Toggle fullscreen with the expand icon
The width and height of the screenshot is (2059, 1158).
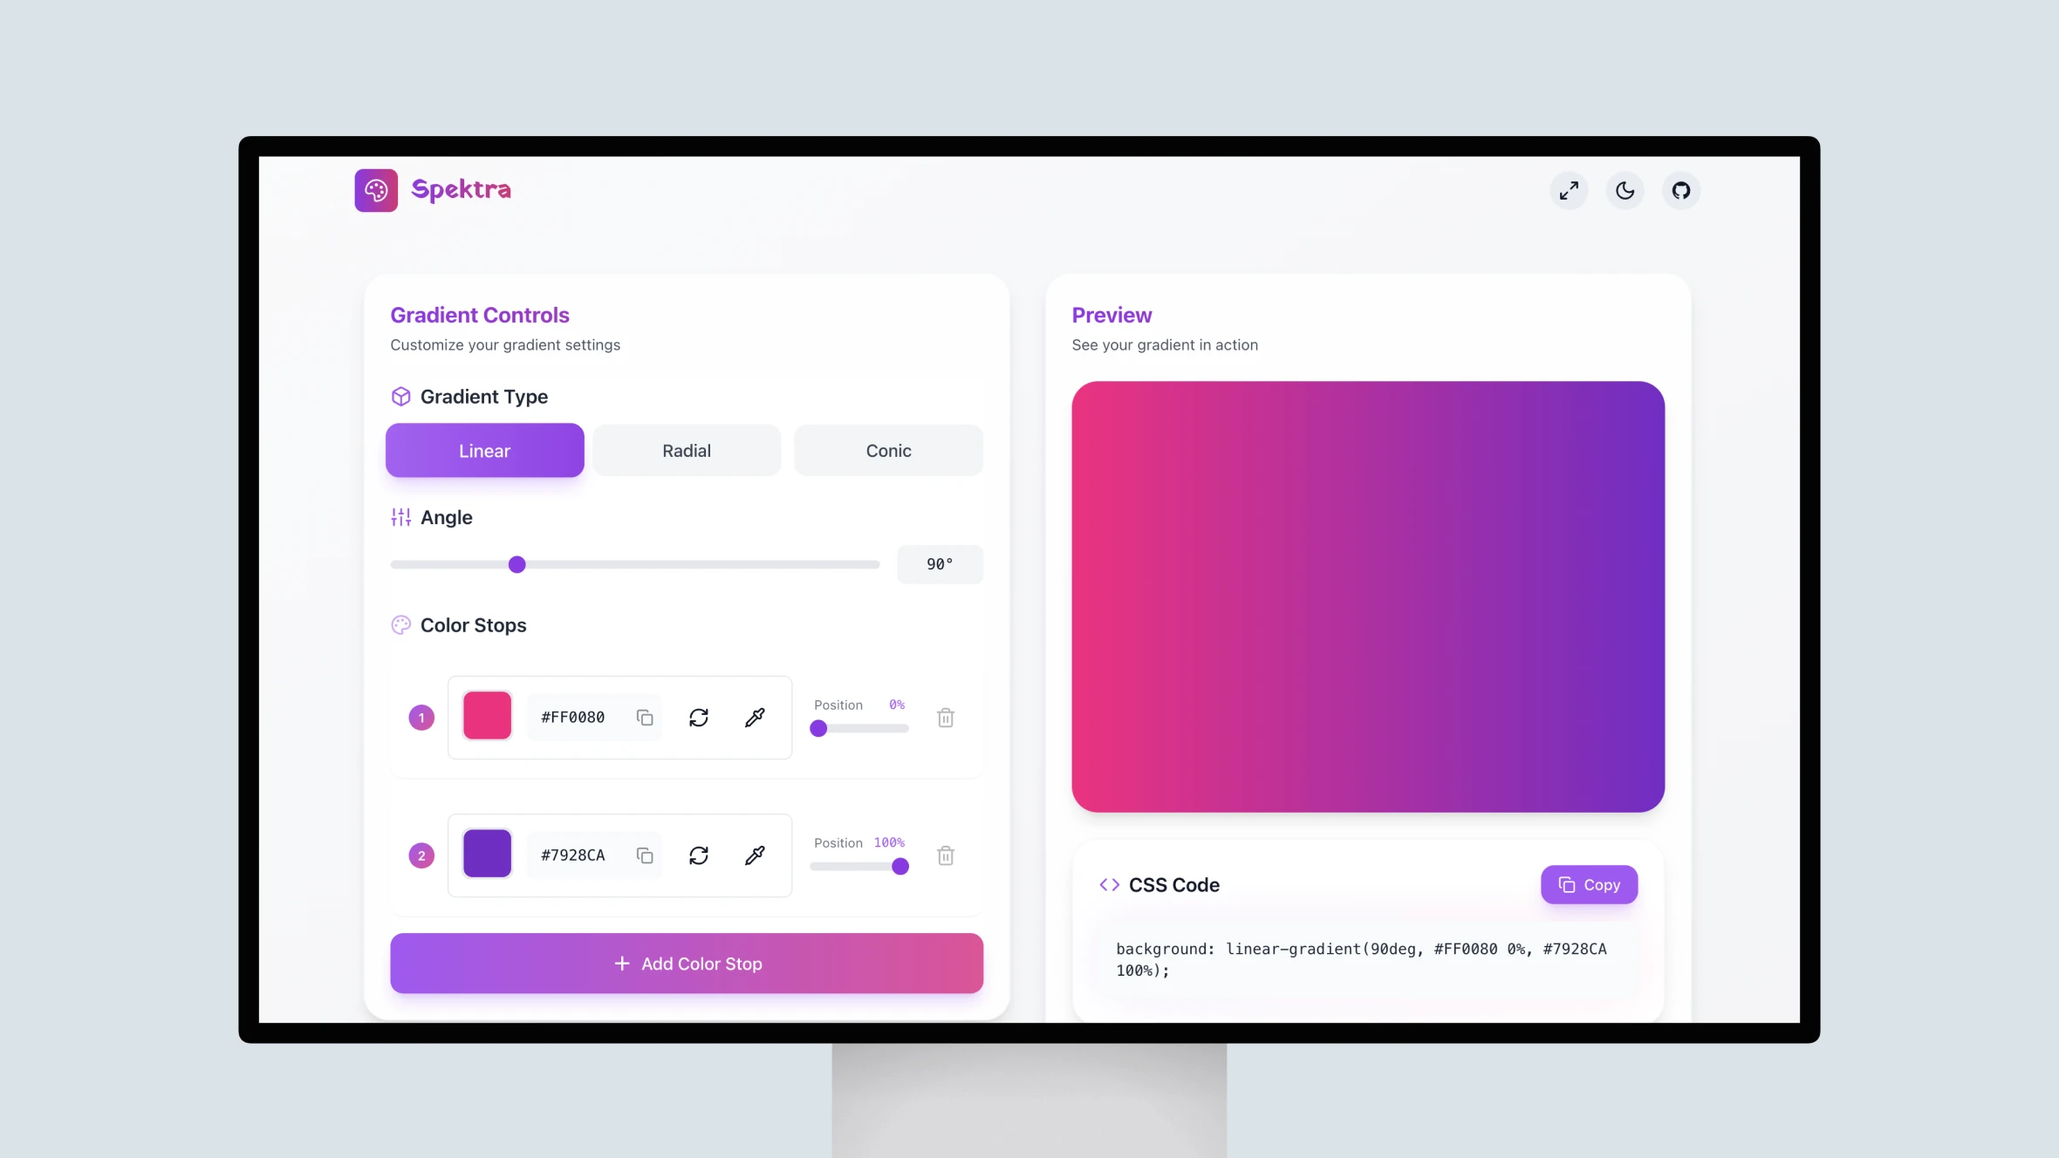click(x=1570, y=189)
